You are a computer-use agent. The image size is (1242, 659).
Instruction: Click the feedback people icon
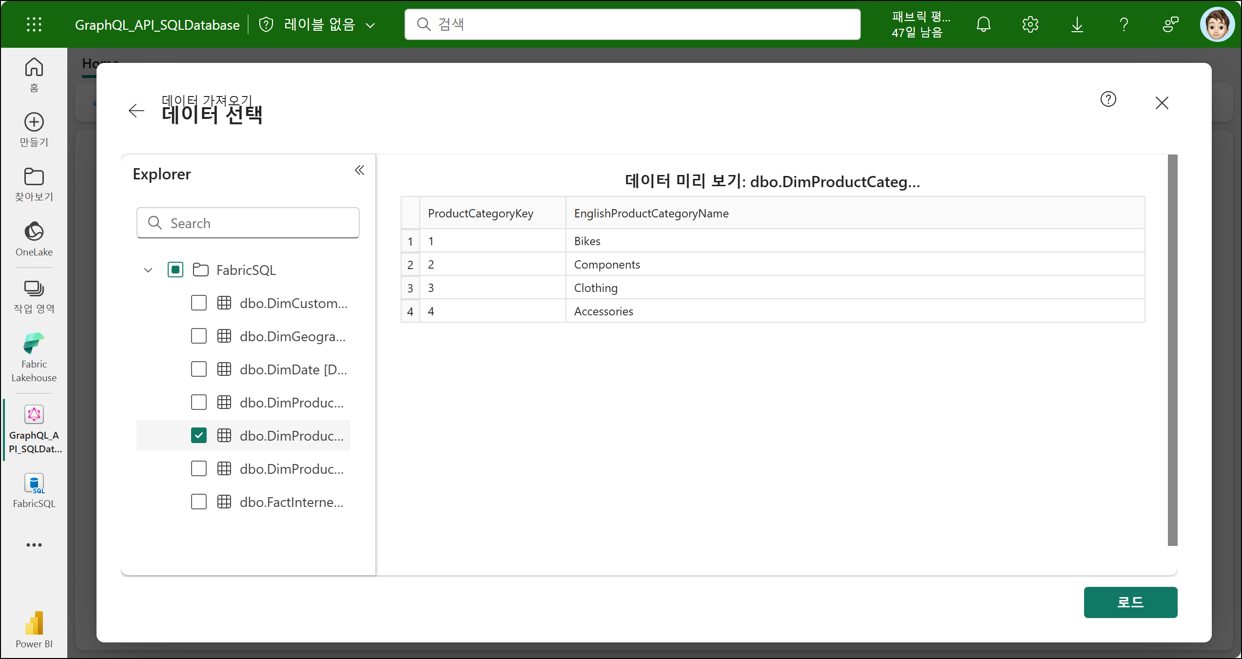[x=1171, y=24]
